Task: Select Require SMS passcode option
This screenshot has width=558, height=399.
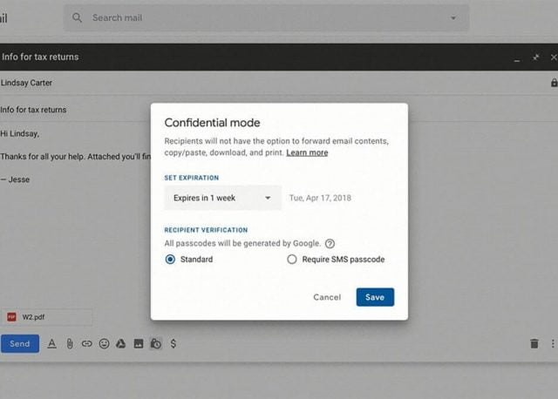Action: pos(292,260)
